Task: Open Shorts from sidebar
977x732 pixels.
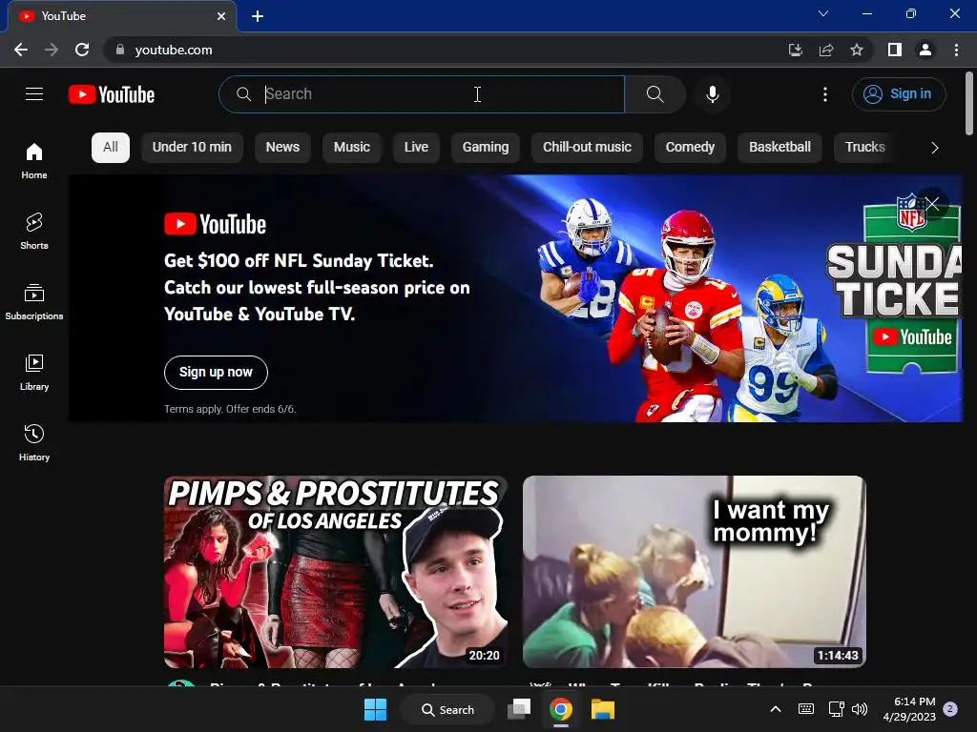Action: click(x=34, y=231)
